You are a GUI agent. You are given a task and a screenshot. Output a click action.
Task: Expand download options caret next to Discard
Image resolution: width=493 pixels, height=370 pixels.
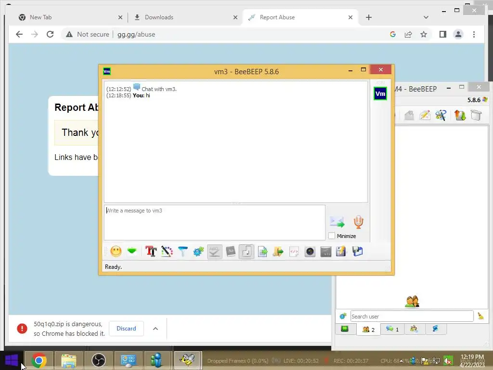(156, 329)
